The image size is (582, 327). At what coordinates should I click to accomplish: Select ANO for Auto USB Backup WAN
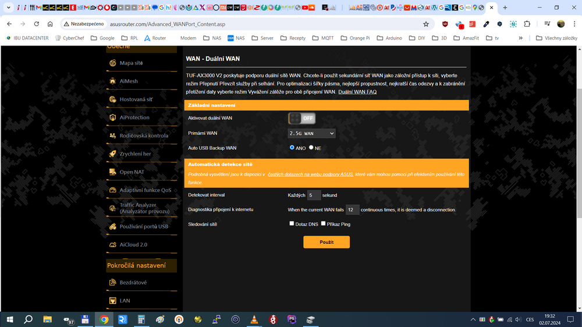(x=292, y=148)
